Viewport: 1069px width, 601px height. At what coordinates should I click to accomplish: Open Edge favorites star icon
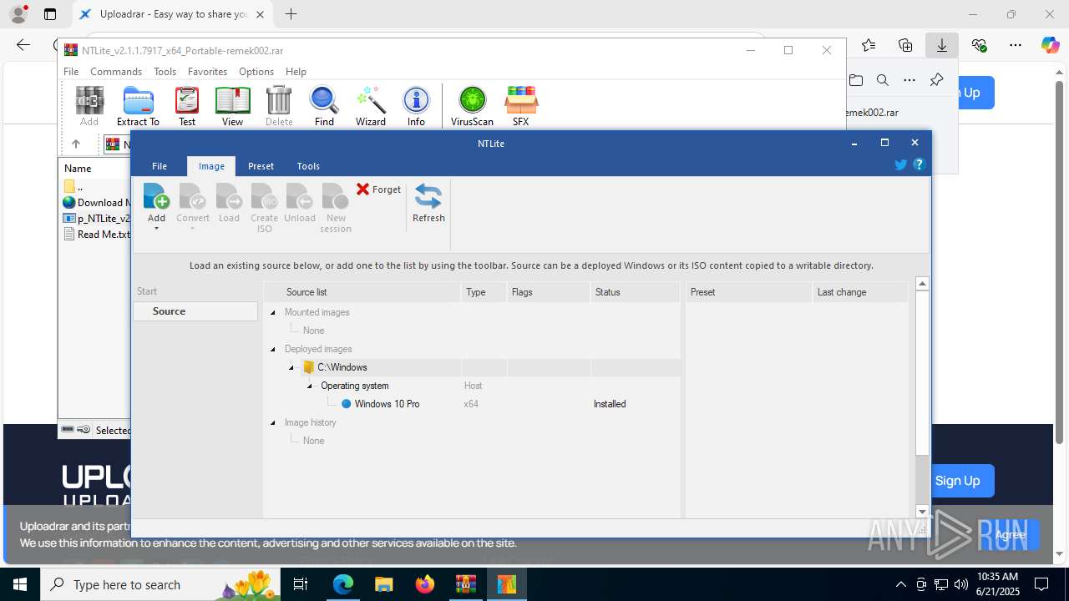(x=869, y=45)
